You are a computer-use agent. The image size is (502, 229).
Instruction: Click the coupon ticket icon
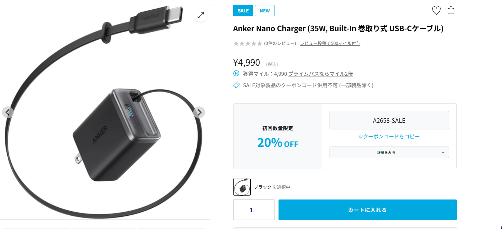click(x=237, y=85)
